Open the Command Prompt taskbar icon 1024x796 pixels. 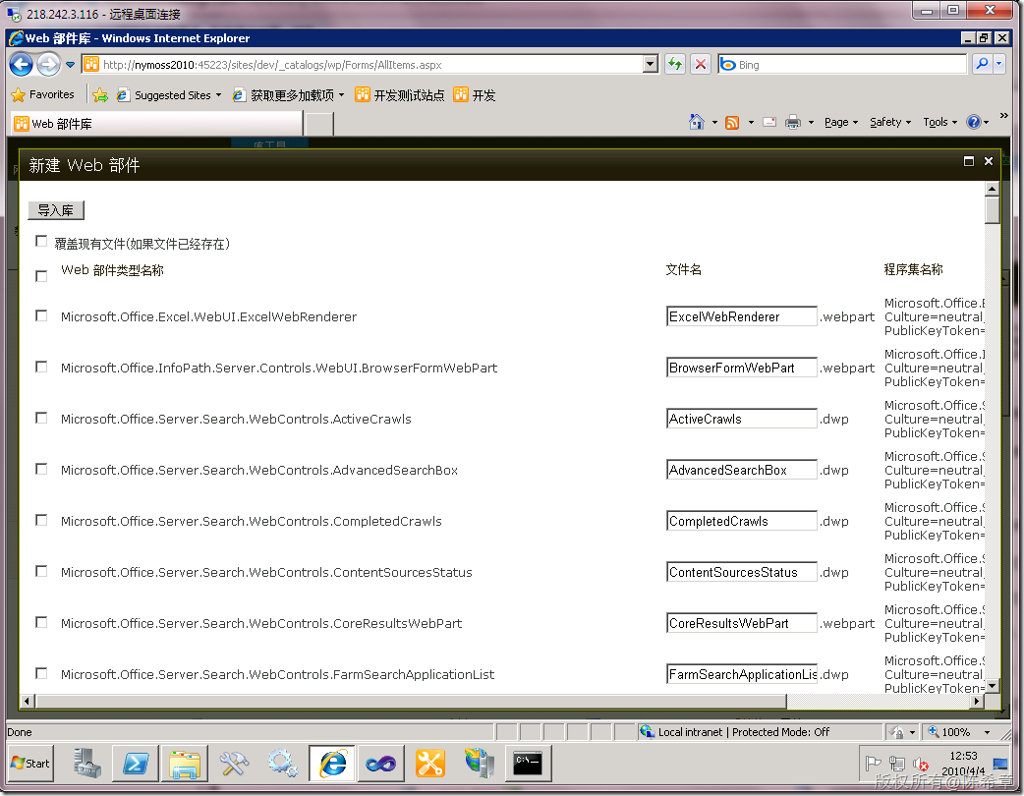[x=529, y=763]
